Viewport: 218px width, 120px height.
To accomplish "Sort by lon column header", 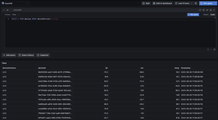I will point(142,68).
